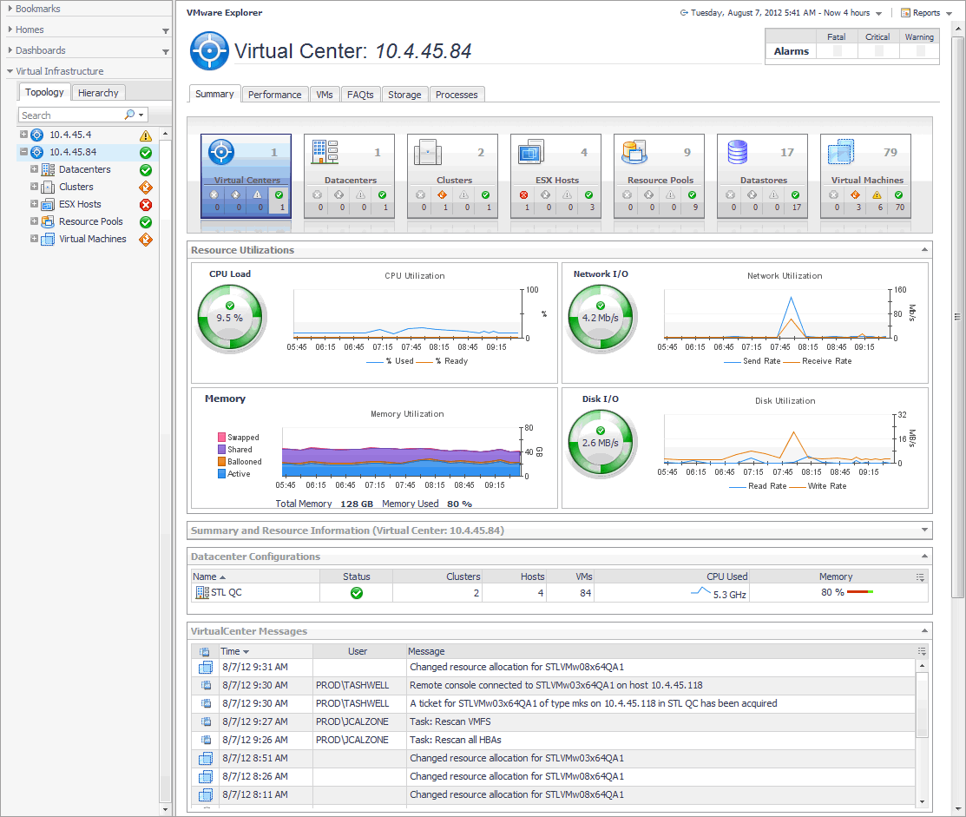966x817 pixels.
Task: Click the green status icon for Datacenters tree row
Action: click(146, 170)
